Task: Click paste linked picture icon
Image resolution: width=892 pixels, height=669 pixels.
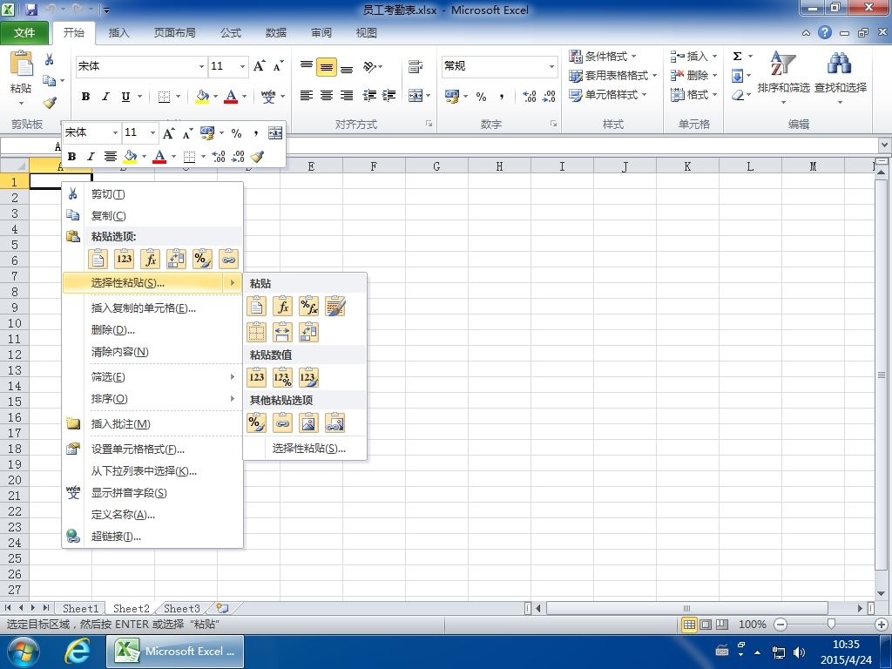Action: [335, 422]
